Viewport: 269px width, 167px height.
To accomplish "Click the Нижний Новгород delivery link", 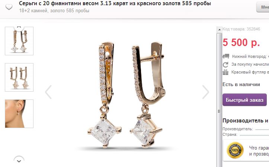I will (249, 56).
